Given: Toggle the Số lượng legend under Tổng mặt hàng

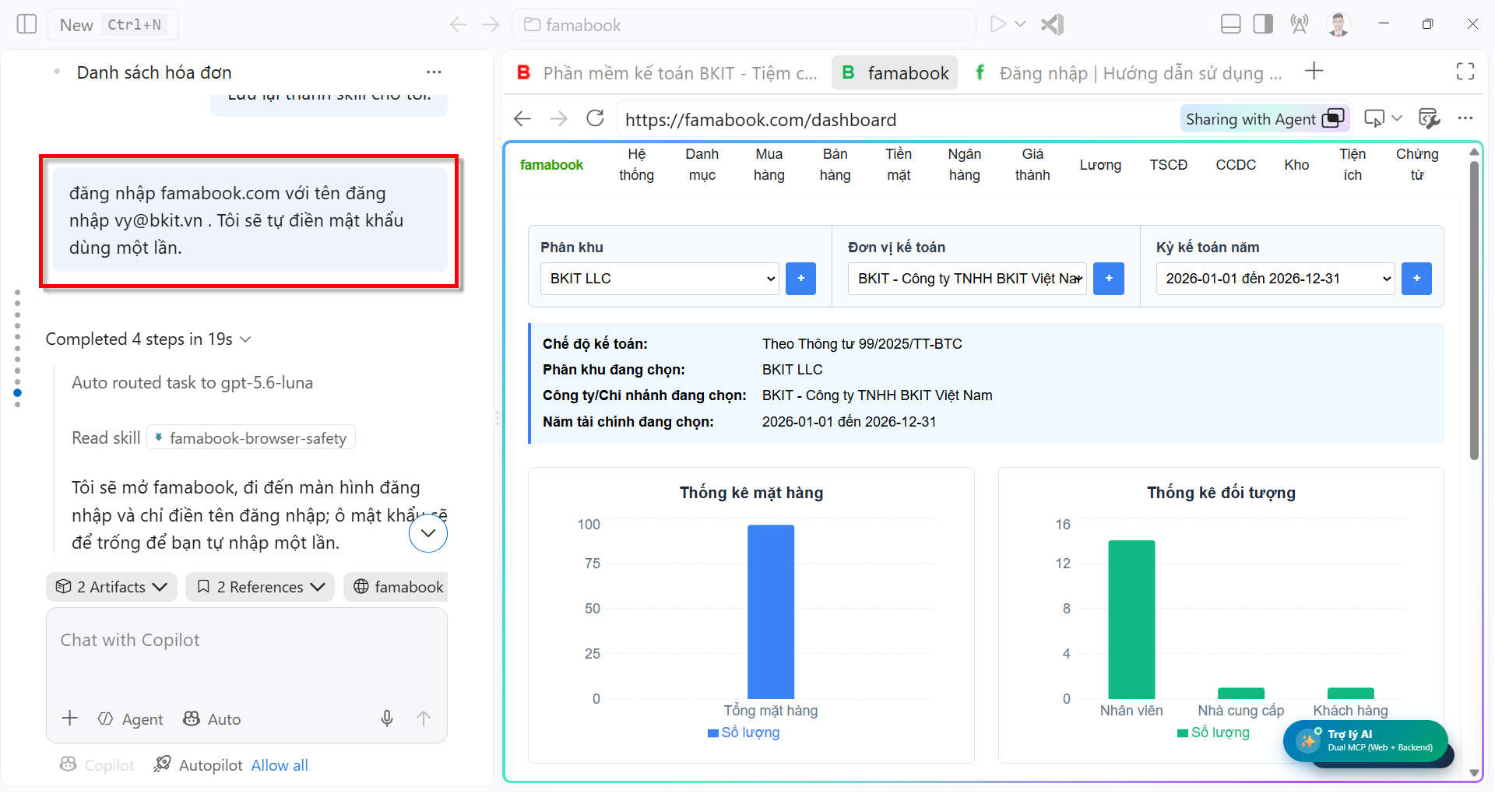Looking at the screenshot, I should coord(744,733).
